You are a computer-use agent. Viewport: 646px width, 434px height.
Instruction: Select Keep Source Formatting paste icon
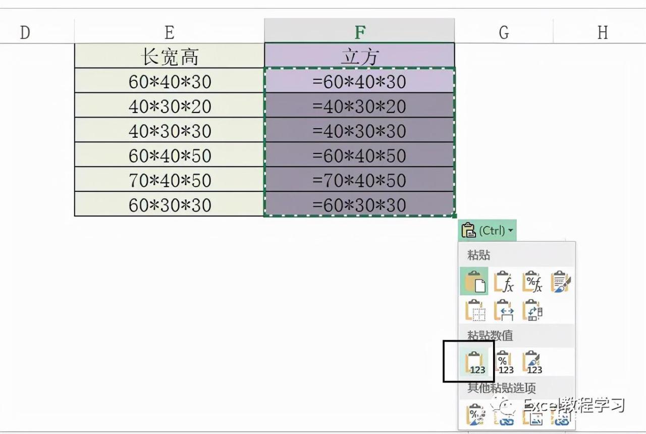pos(560,282)
